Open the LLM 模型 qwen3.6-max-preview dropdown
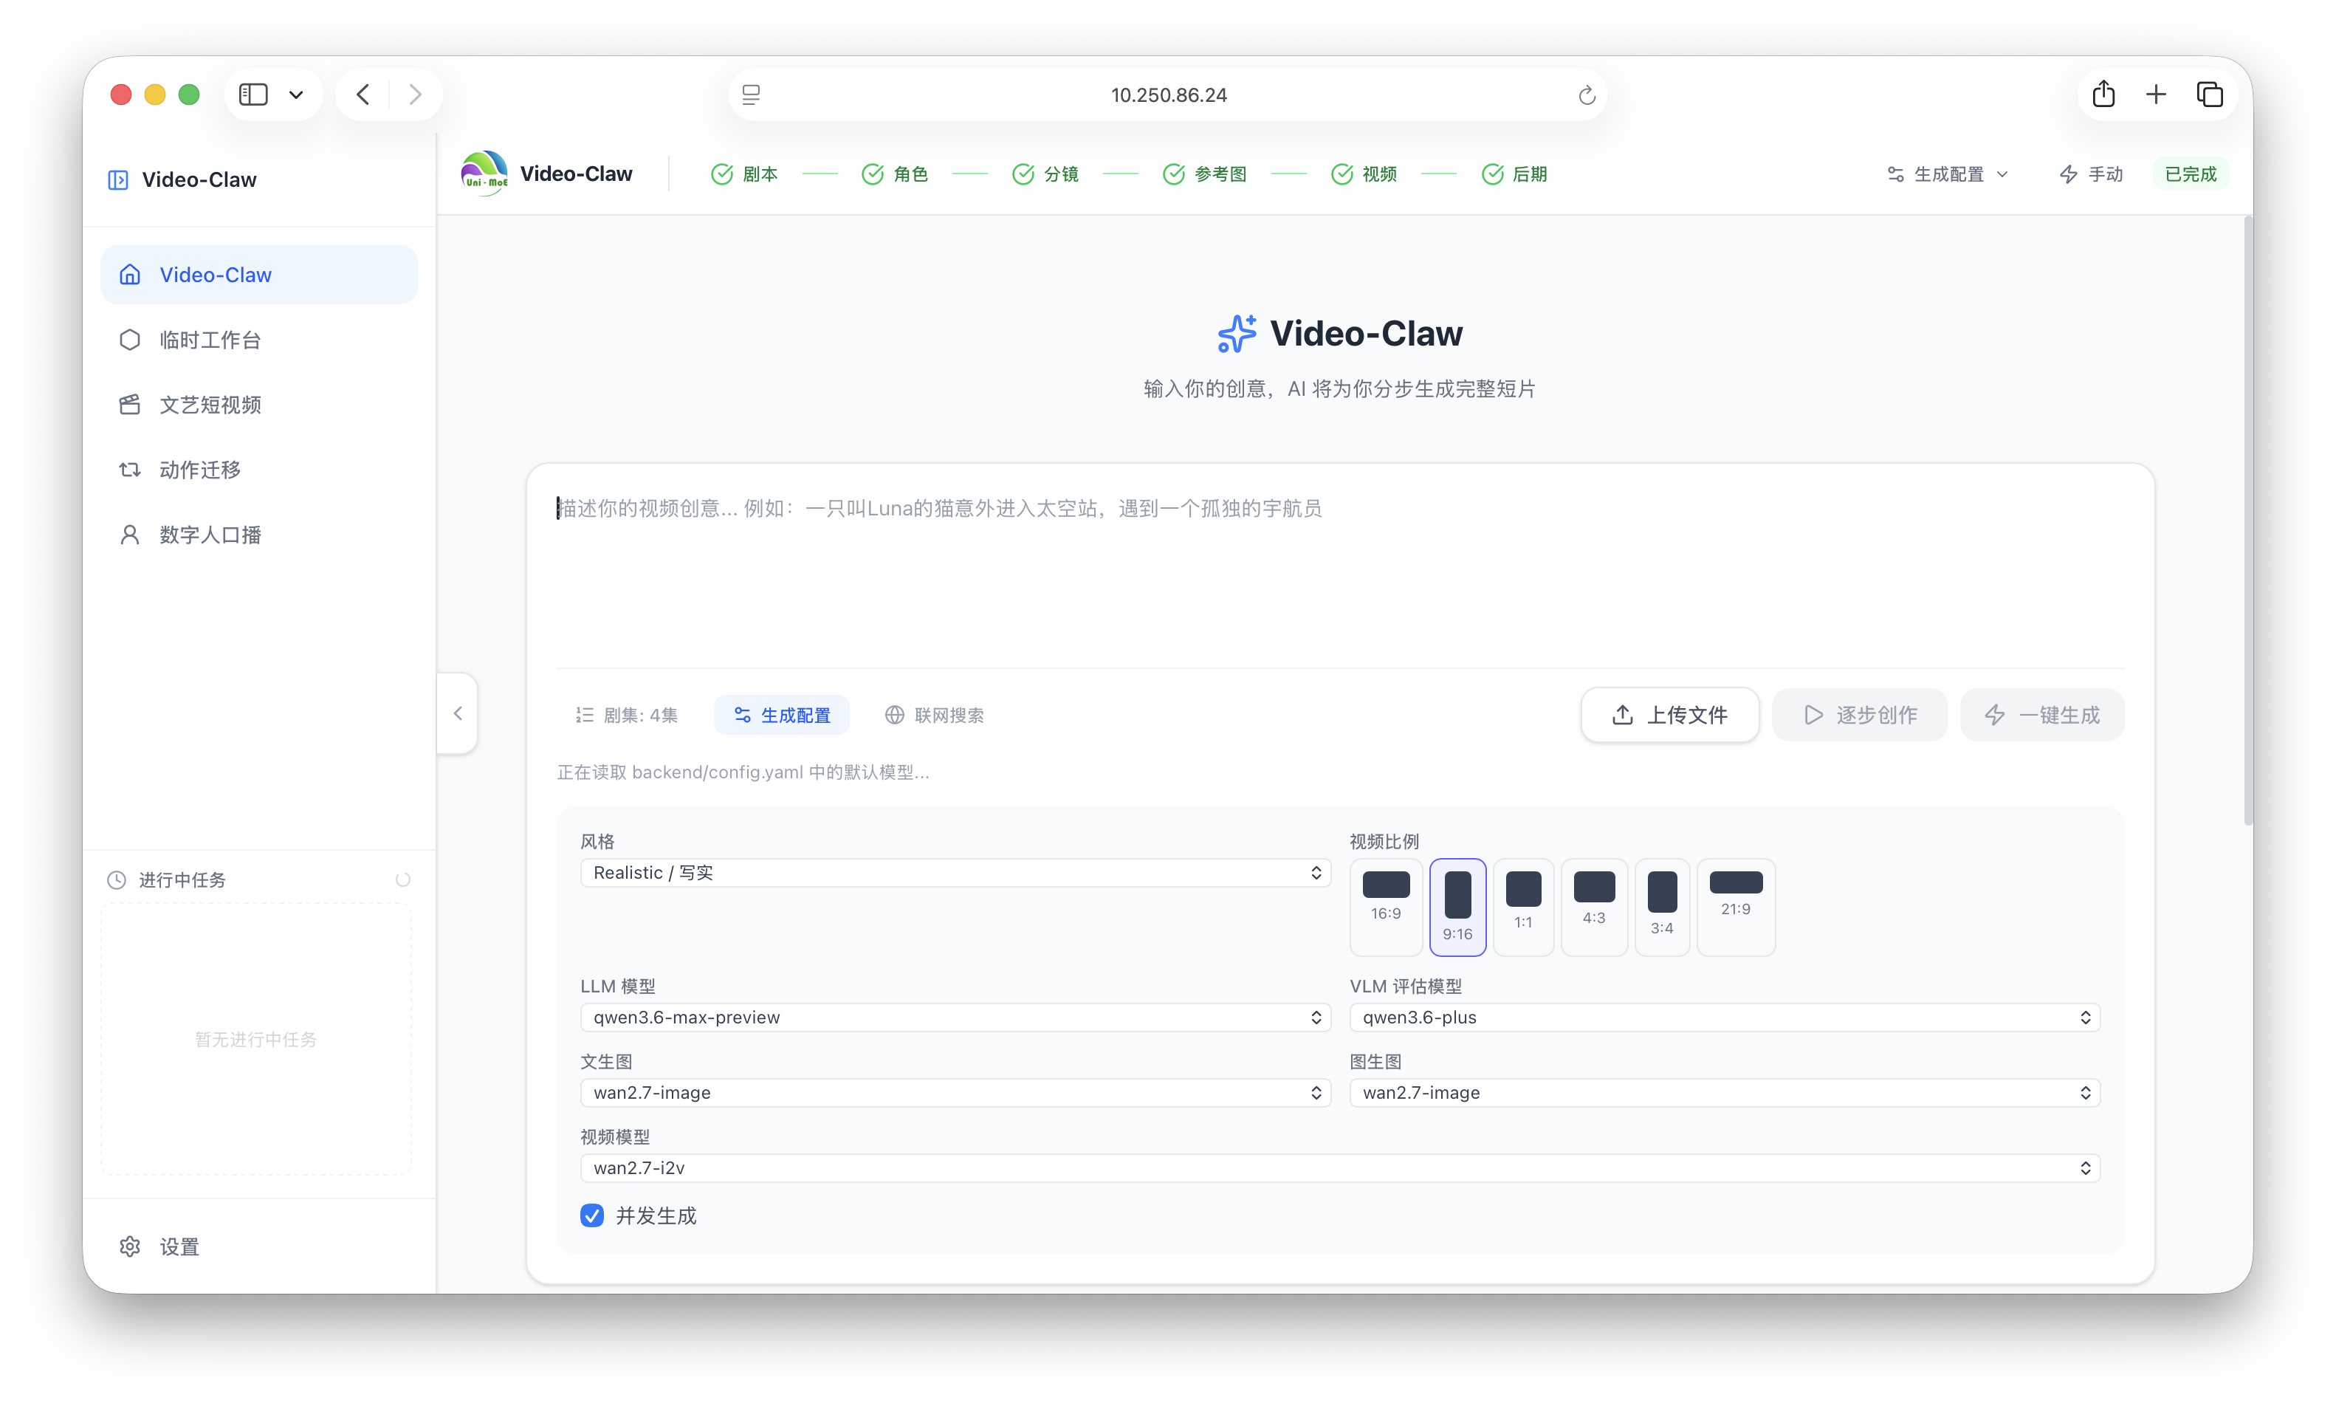2336x1403 pixels. (x=955, y=1018)
